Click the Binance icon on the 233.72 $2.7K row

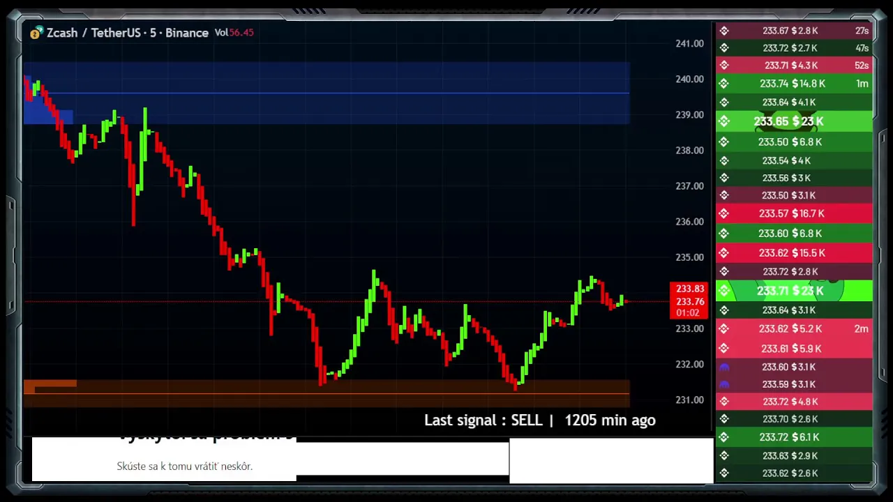click(724, 48)
